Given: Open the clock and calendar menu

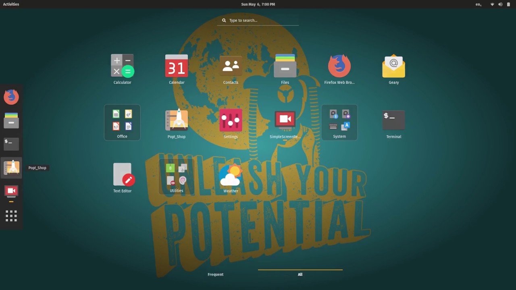Looking at the screenshot, I should pyautogui.click(x=258, y=4).
